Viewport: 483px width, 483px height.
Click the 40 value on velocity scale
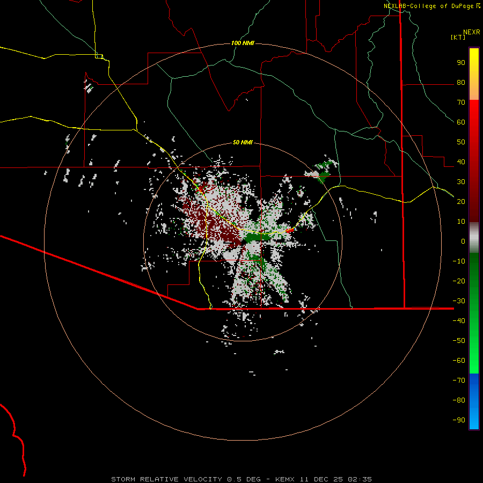click(461, 162)
